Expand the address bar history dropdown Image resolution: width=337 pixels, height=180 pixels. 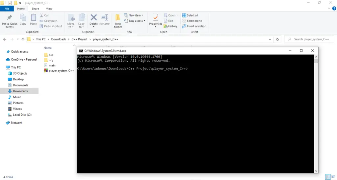pos(271,39)
